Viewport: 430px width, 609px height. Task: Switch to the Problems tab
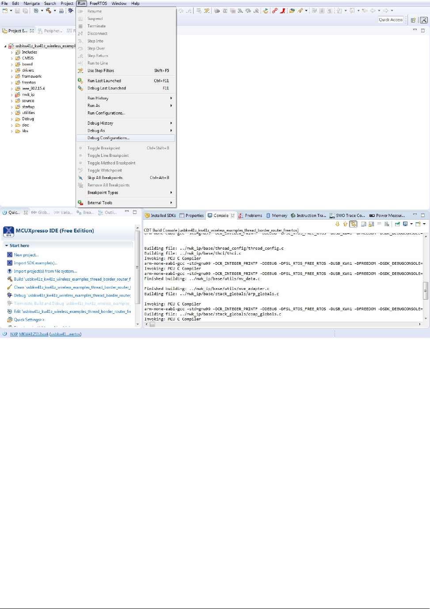tap(250, 216)
